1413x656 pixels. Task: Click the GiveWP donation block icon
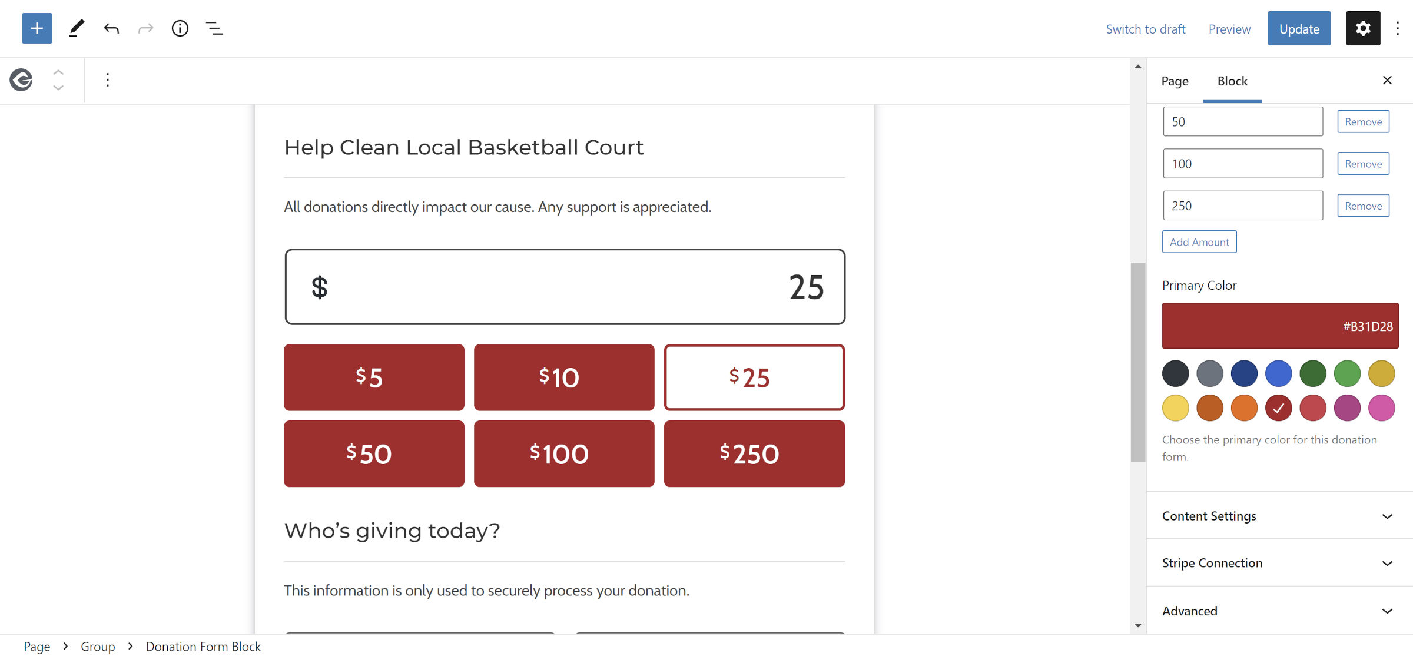pyautogui.click(x=21, y=79)
